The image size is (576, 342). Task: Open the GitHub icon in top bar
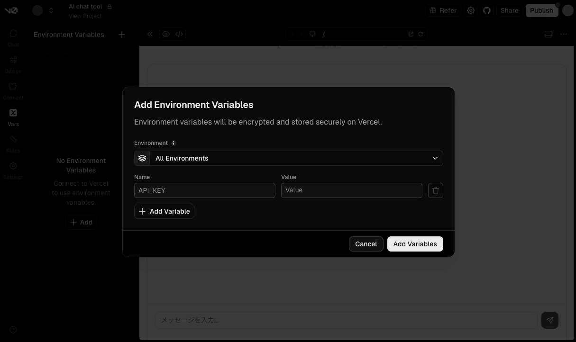pos(487,10)
